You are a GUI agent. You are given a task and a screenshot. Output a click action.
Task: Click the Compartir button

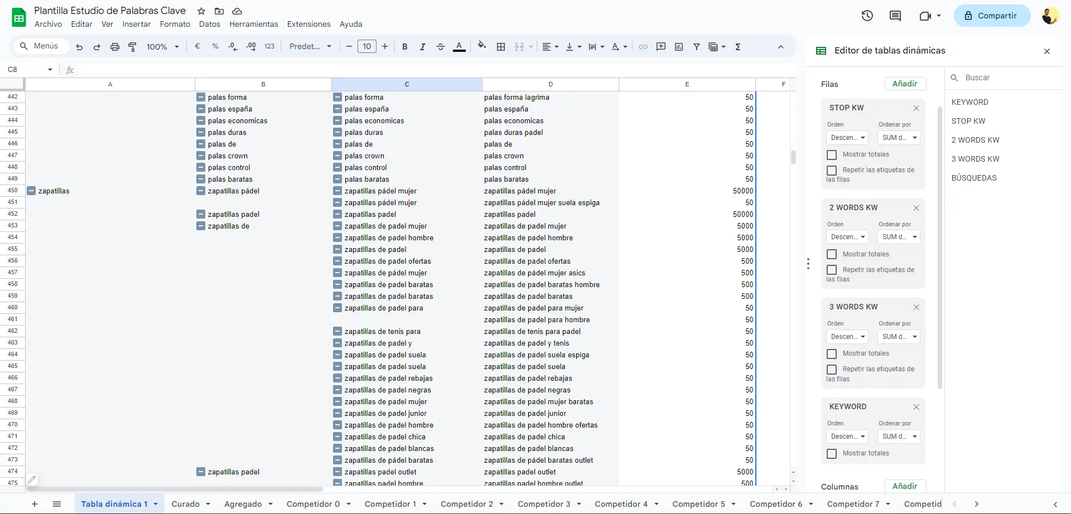(x=990, y=16)
